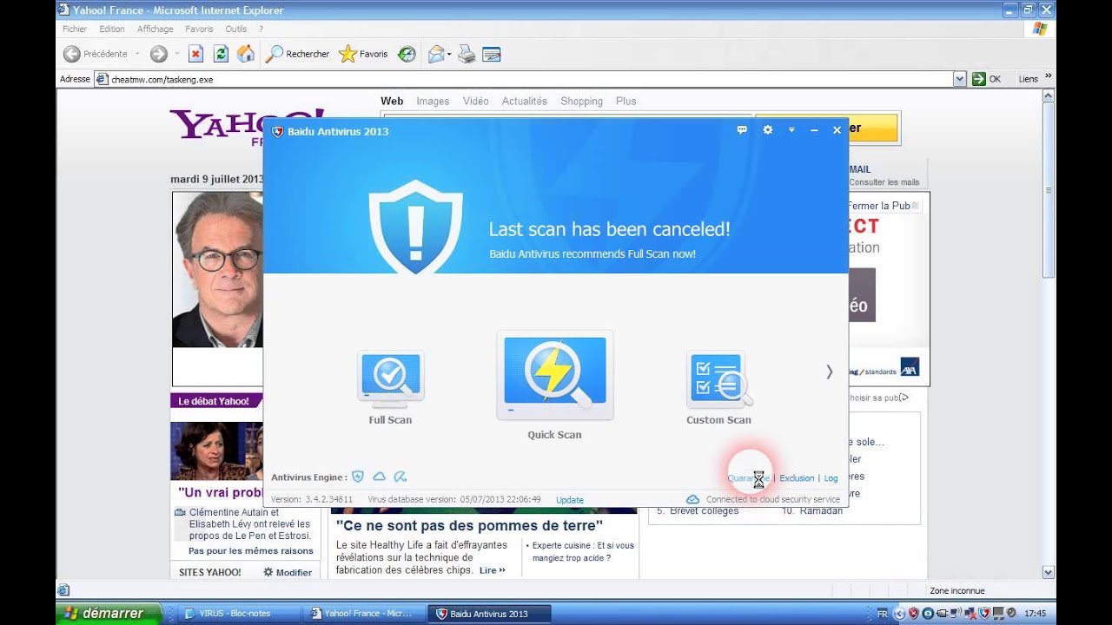Open the ? help menu
1112x625 pixels.
coord(261,29)
